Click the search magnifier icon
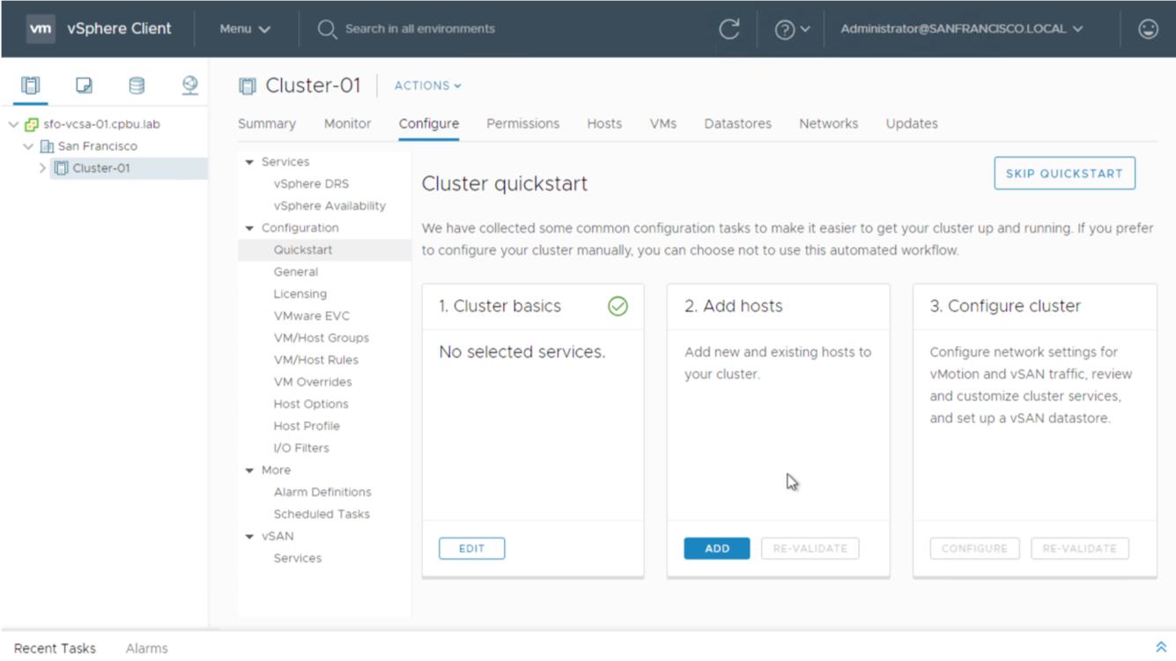Screen dimensions: 1176x661 click(327, 29)
